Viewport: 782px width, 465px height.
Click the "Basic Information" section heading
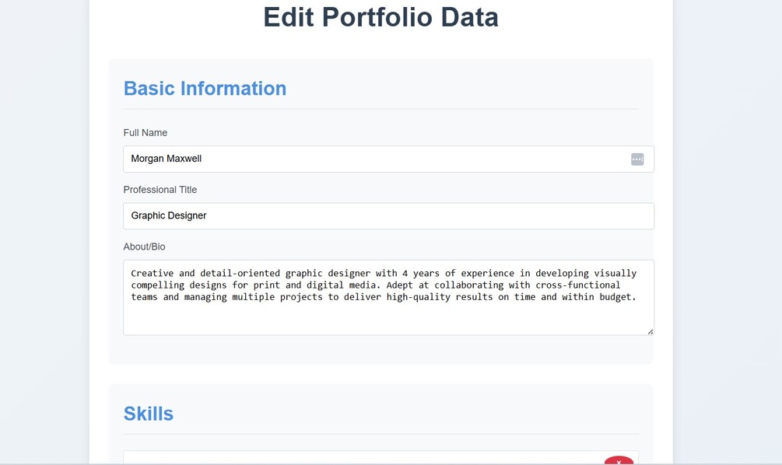(x=205, y=89)
